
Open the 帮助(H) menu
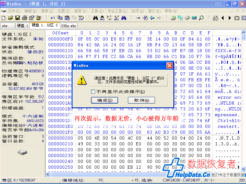pos(171,11)
